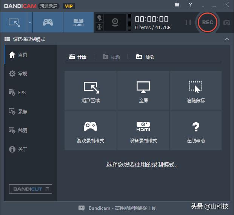Viewport: 234px width, 215px height.
Task: Click Bandicam 高性能视频捕捉工具 status text
Action: pyautogui.click(x=122, y=208)
